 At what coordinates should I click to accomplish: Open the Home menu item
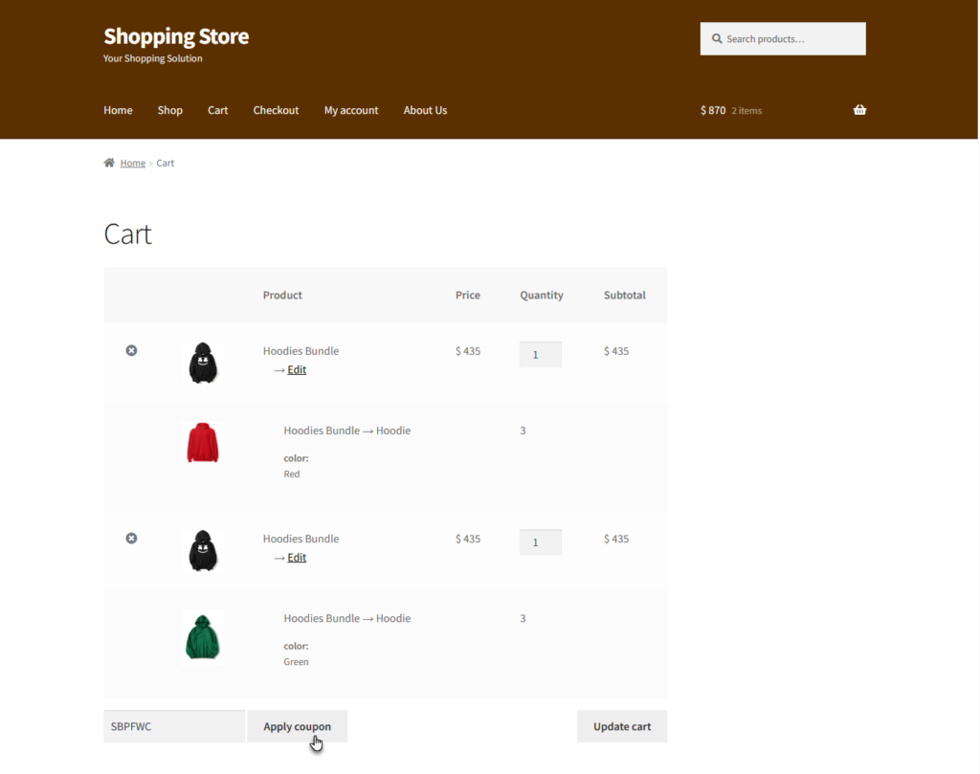coord(118,111)
